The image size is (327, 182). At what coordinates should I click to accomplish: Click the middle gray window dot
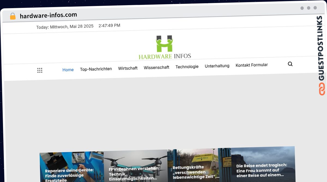[x=308, y=8]
